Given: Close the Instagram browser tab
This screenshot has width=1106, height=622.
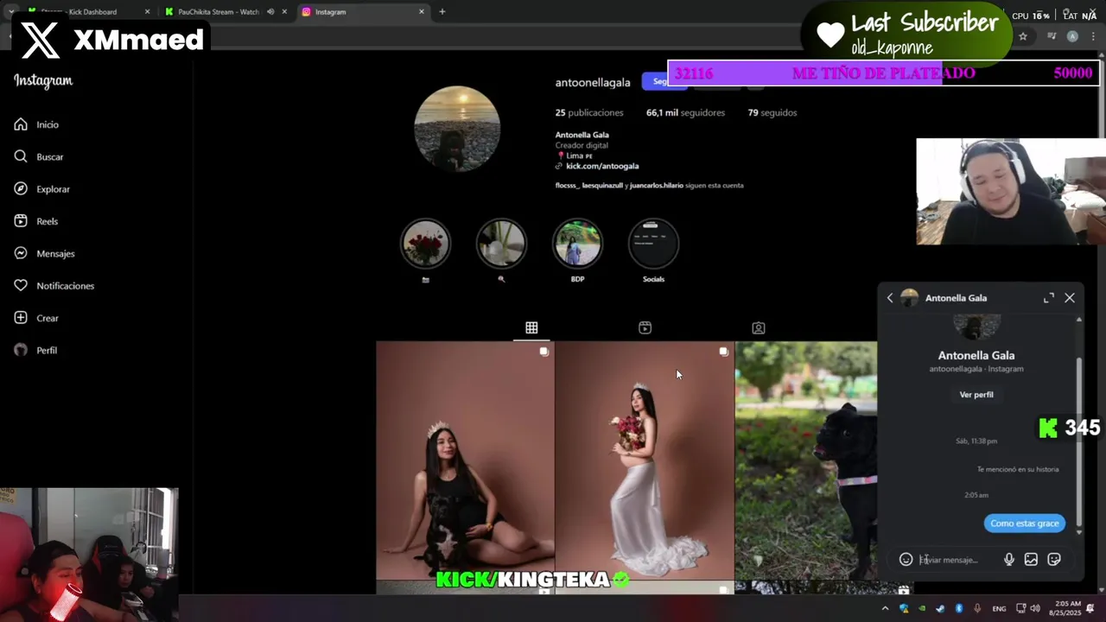Looking at the screenshot, I should [422, 12].
